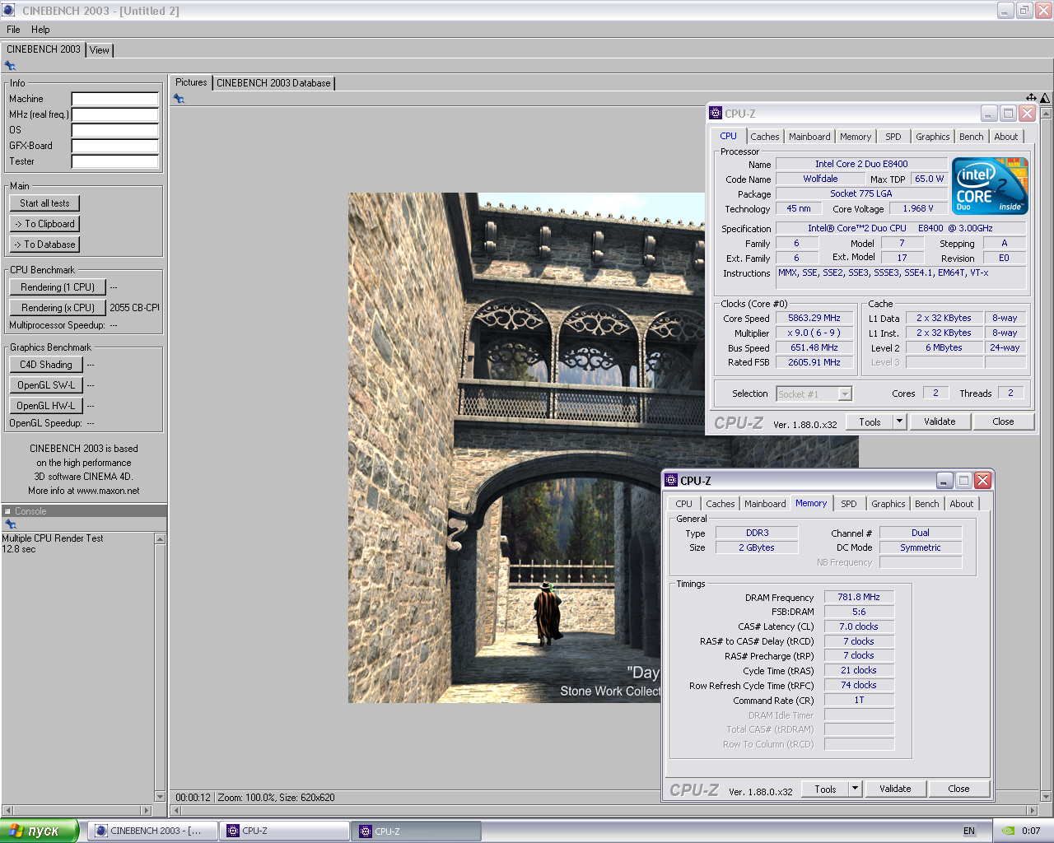Image resolution: width=1054 pixels, height=843 pixels.
Task: Open Caches tab in lower CPU-Z window
Action: (x=720, y=504)
